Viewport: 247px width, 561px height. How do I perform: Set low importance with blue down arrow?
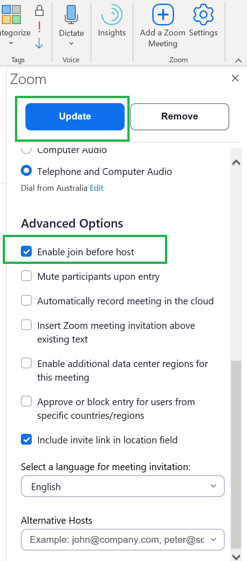pos(39,44)
